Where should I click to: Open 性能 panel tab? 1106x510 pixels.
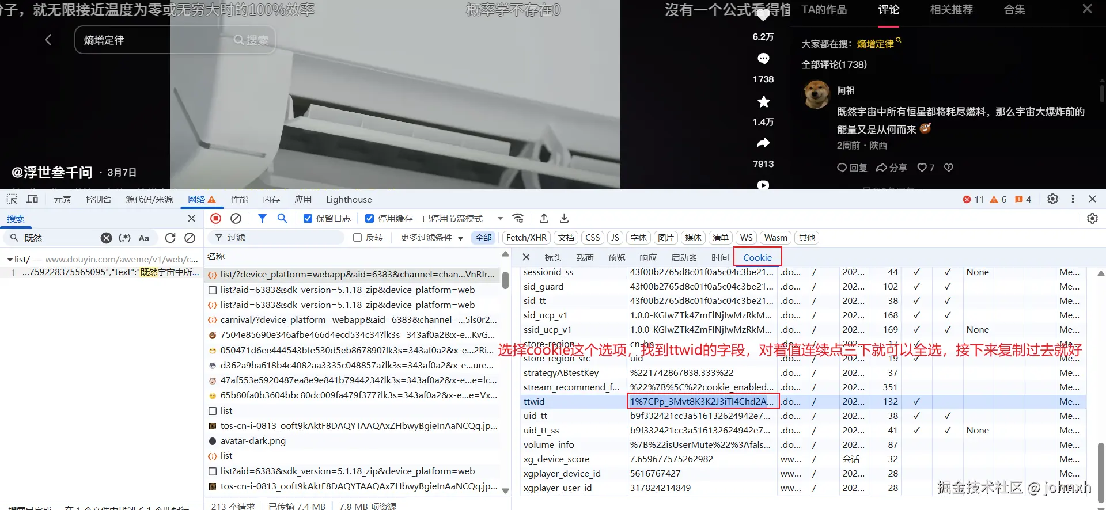tap(240, 199)
